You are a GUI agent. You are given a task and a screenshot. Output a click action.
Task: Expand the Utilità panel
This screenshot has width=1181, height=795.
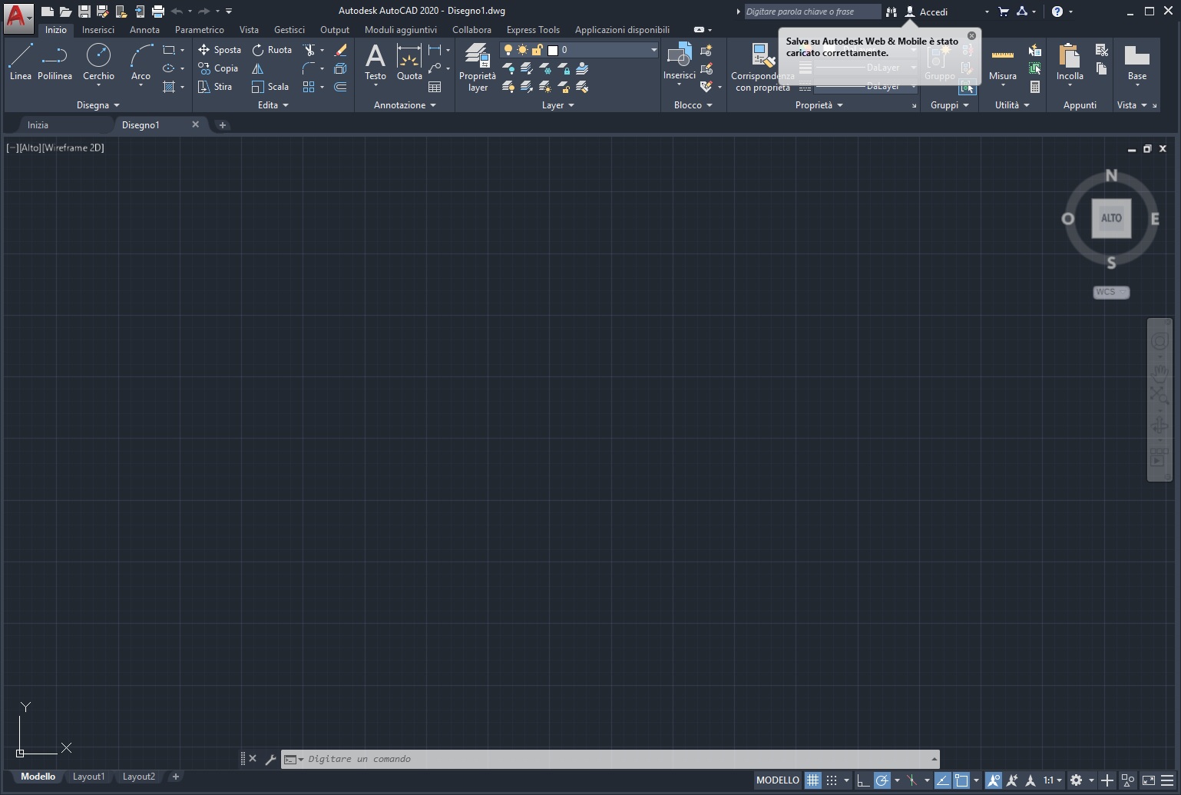(1012, 105)
